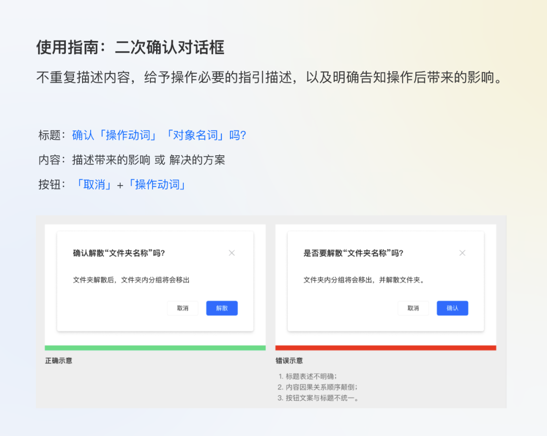
Task: Click the blue 确认 button in the wrong example
Action: pos(452,308)
